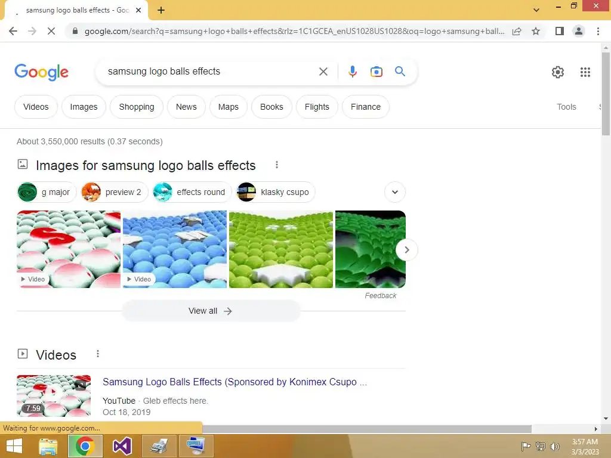Viewport: 611px width, 458px height.
Task: Open the Action Center flag icon
Action: [526, 446]
